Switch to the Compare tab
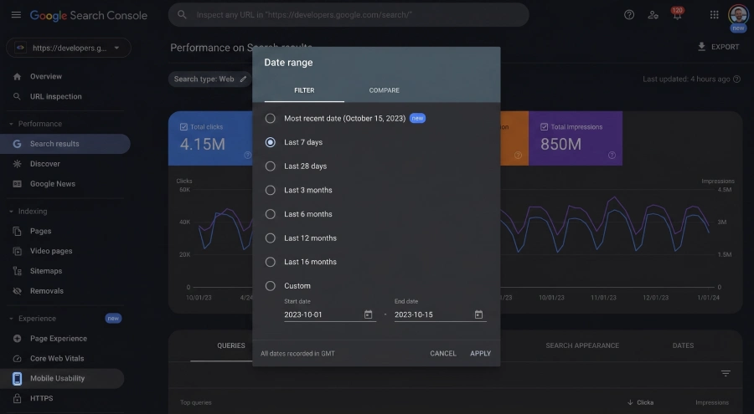Image resolution: width=754 pixels, height=414 pixels. click(385, 90)
